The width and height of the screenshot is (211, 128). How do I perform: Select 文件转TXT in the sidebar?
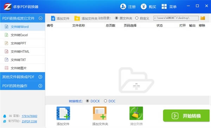(23, 60)
